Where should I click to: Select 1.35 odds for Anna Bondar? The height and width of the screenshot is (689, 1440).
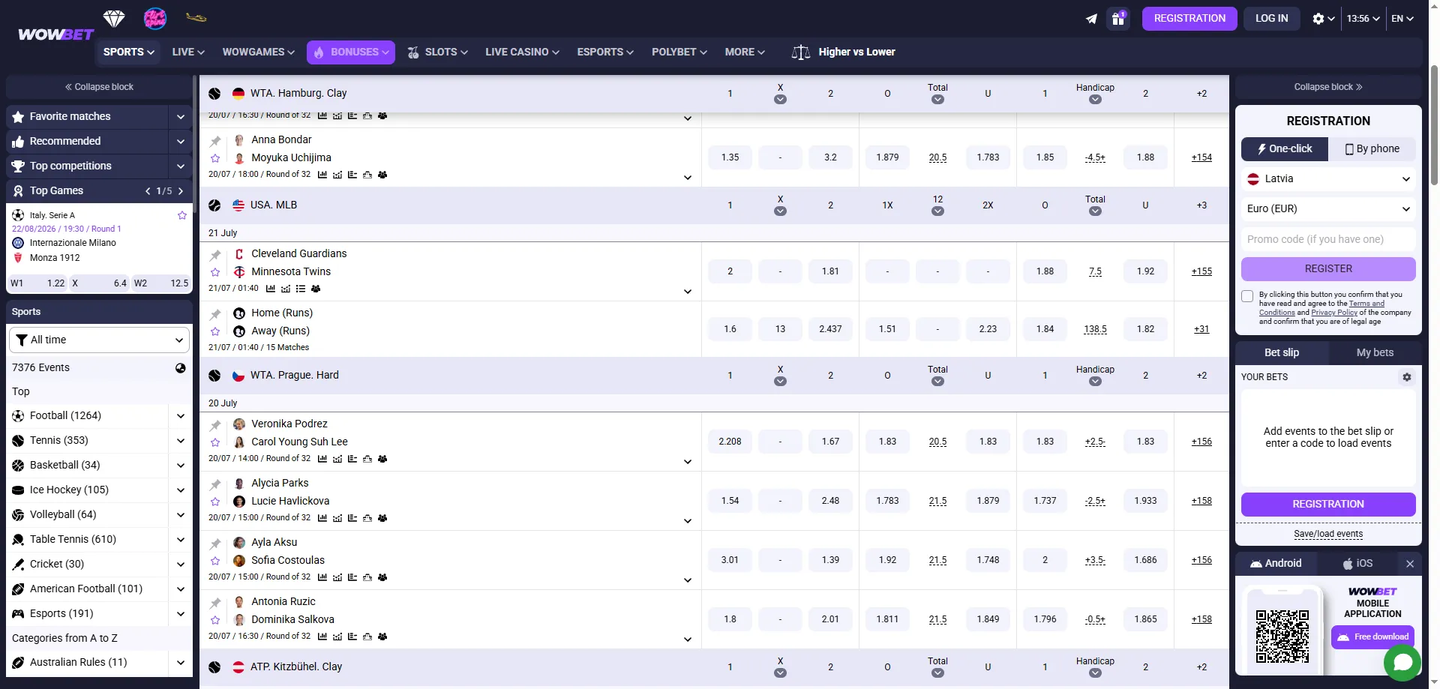(x=730, y=157)
